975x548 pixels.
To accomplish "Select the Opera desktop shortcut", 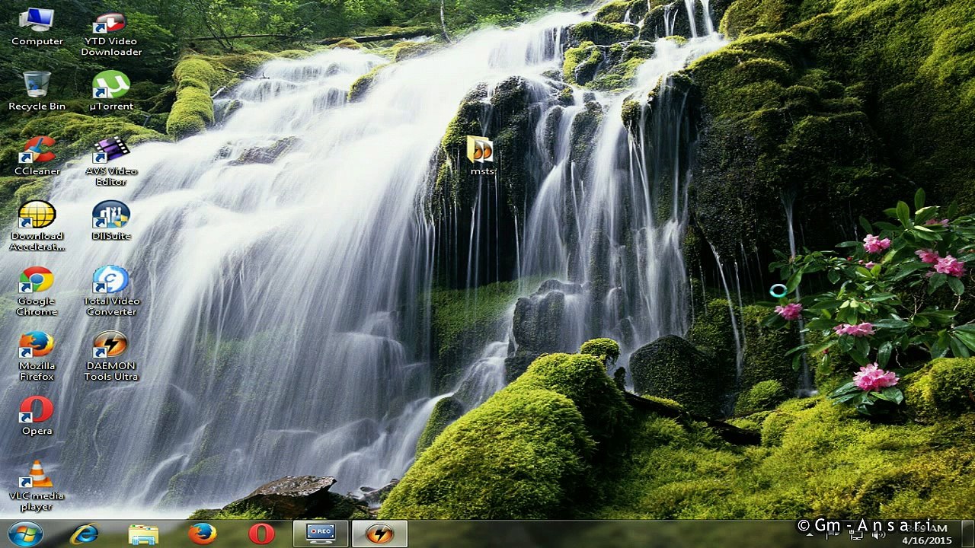I will [37, 416].
